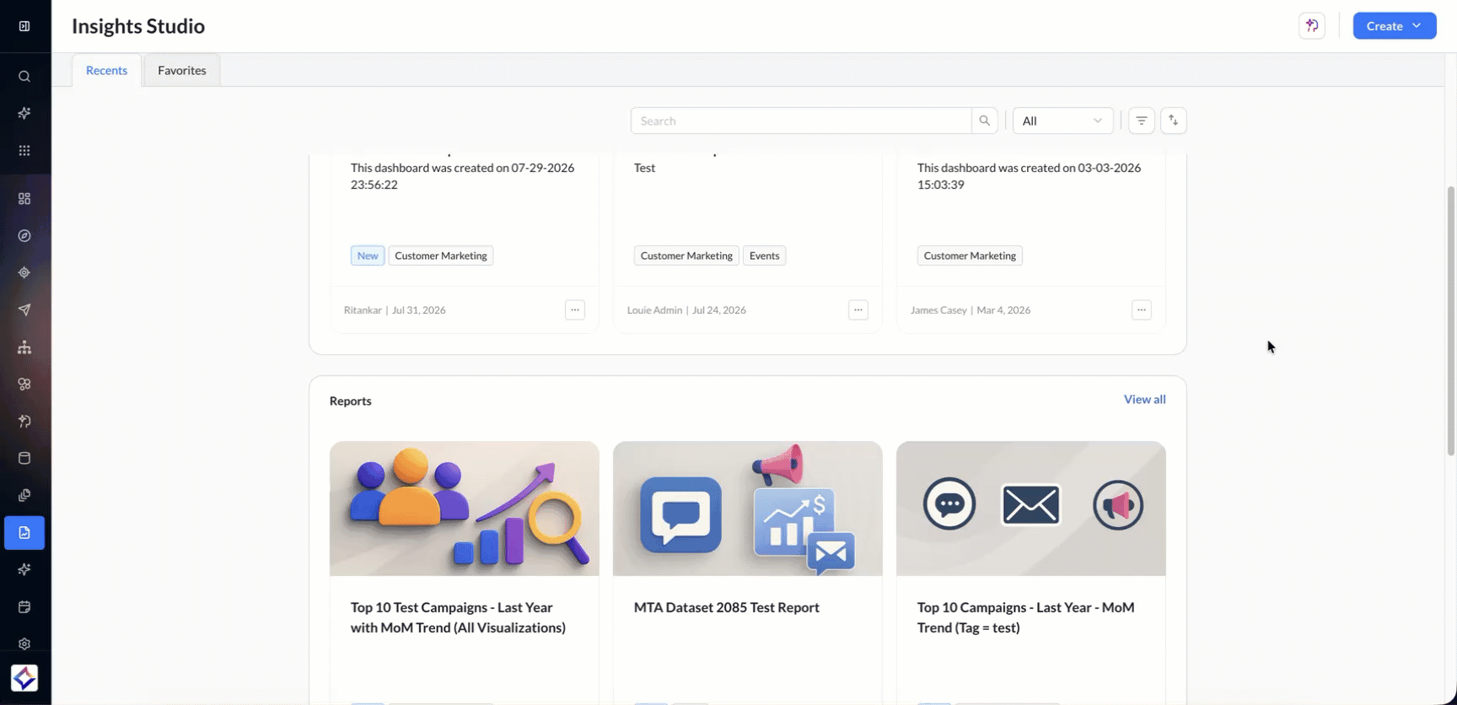Screen dimensions: 1457x705
Task: Select the highlighted Insights report sidebar icon
Action: pyautogui.click(x=24, y=533)
